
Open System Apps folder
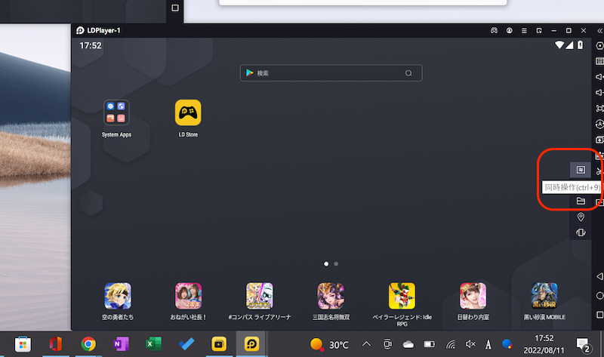tap(116, 113)
